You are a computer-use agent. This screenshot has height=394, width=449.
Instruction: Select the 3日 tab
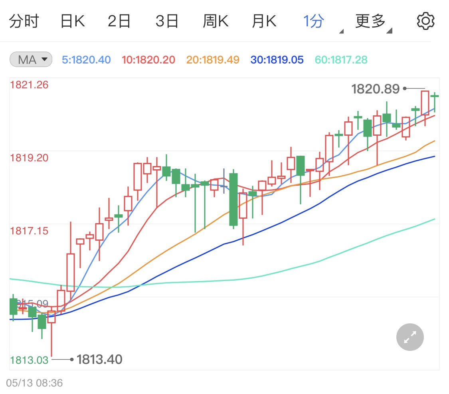click(x=167, y=21)
